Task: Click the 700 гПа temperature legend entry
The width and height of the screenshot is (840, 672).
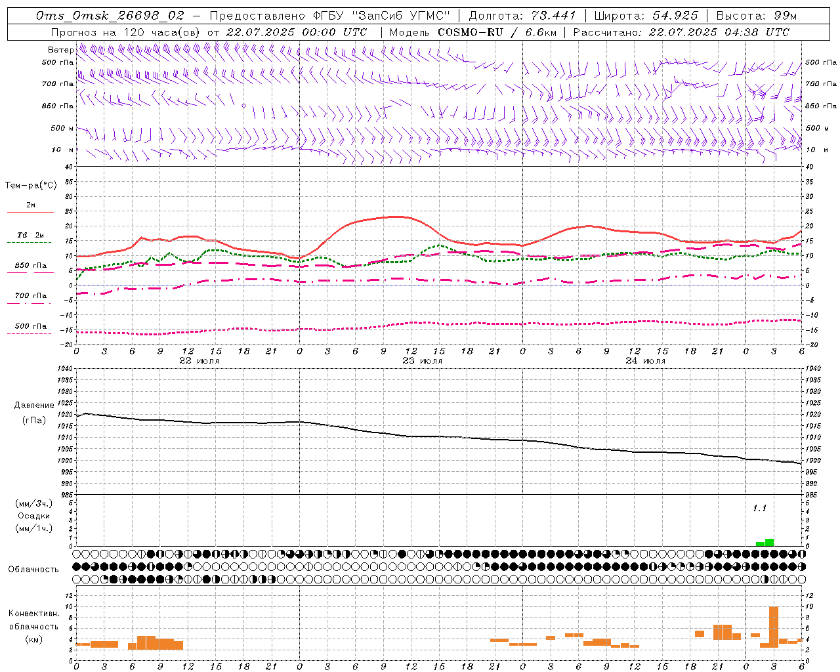Action: 31,296
